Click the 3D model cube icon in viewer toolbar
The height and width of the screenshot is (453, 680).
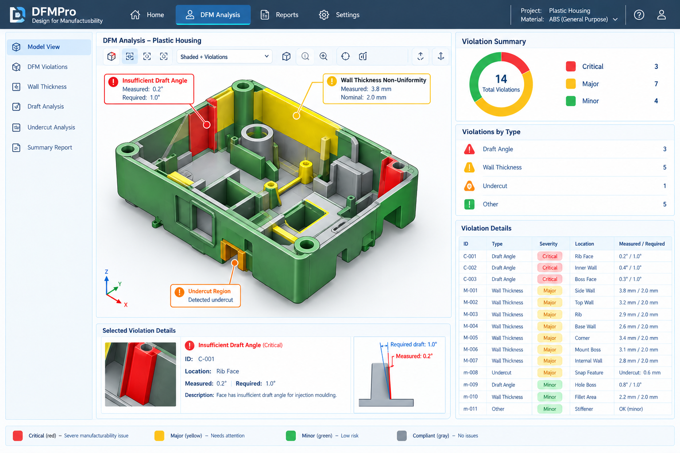click(112, 57)
